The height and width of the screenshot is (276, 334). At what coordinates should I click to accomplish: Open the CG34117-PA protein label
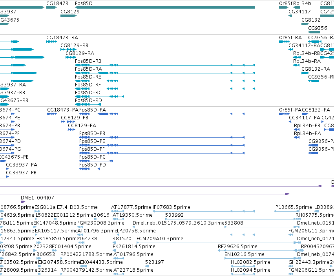pyautogui.click(x=305, y=118)
